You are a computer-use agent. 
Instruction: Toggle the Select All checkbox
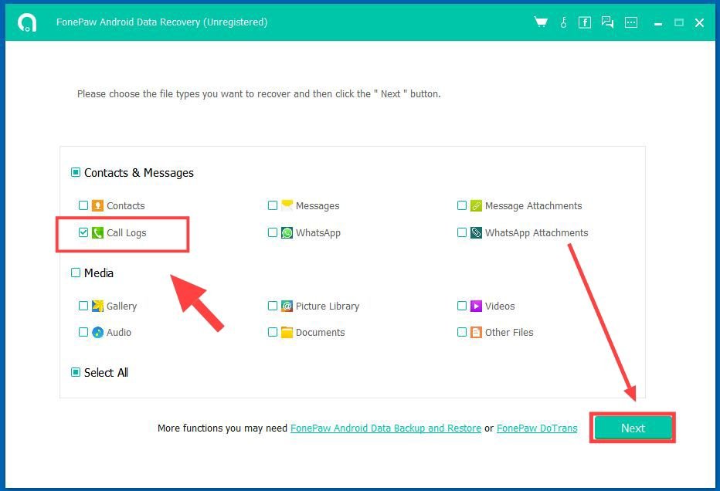coord(76,372)
